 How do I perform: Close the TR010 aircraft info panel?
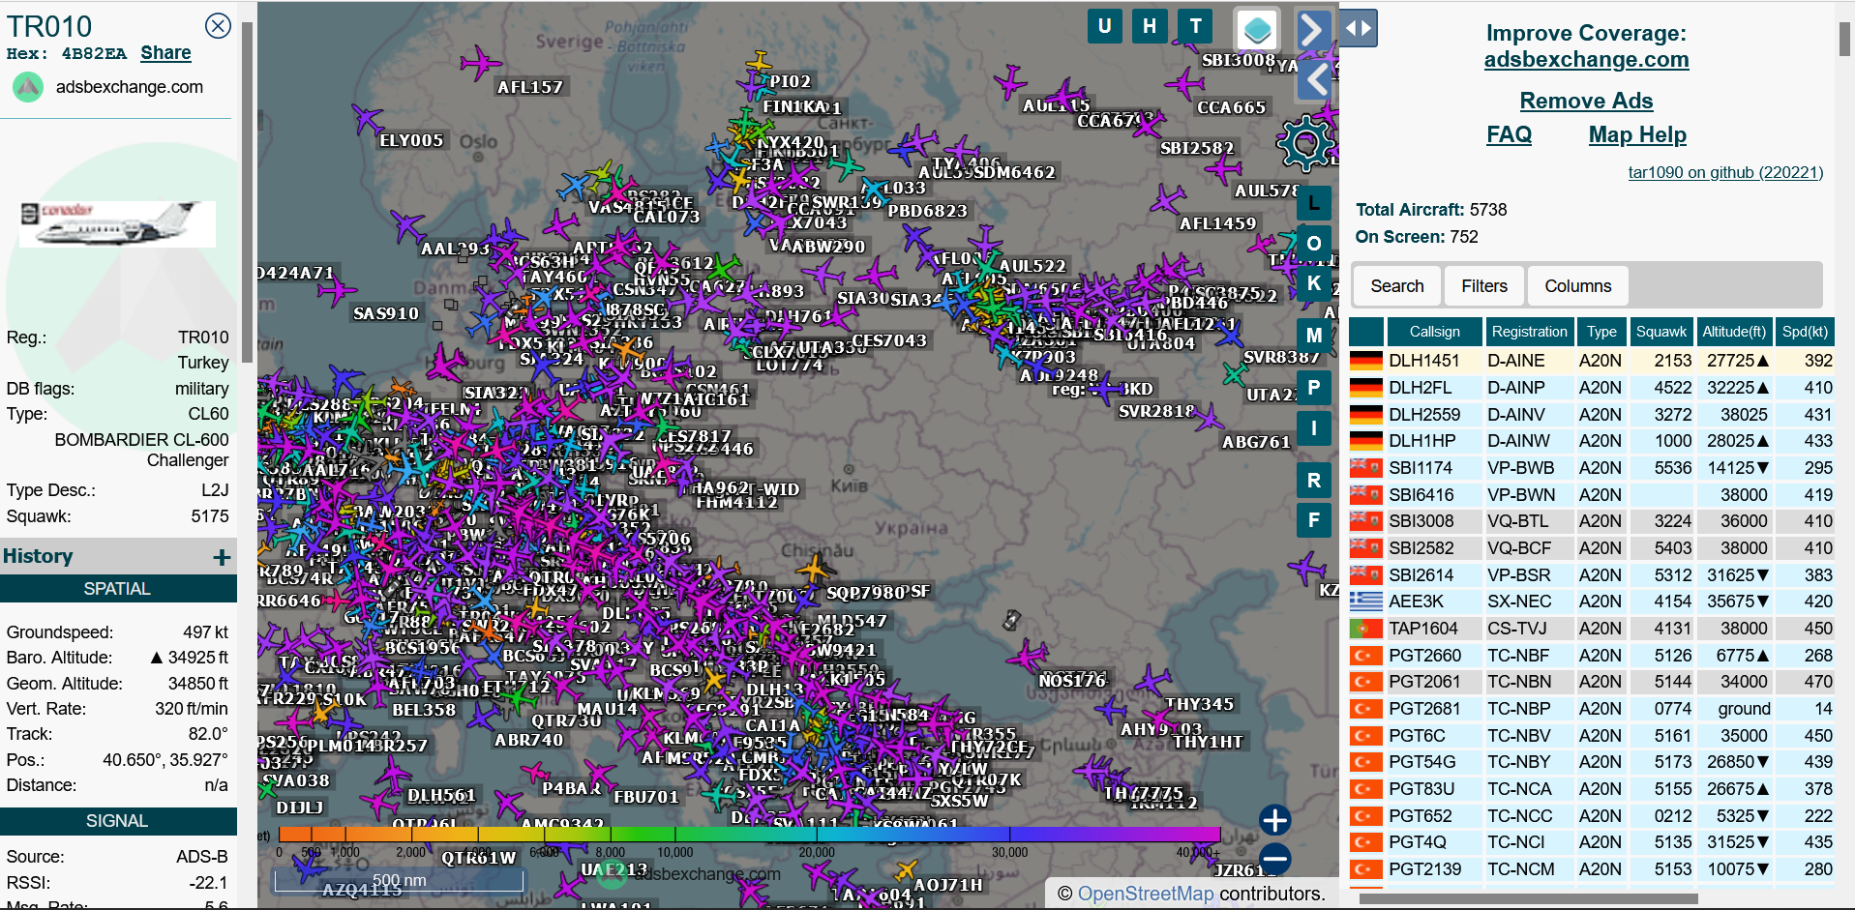pos(219,26)
